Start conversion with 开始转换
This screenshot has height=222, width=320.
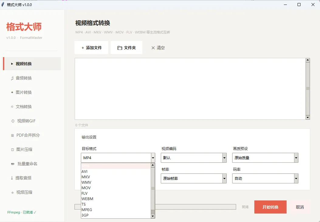[x=270, y=207]
